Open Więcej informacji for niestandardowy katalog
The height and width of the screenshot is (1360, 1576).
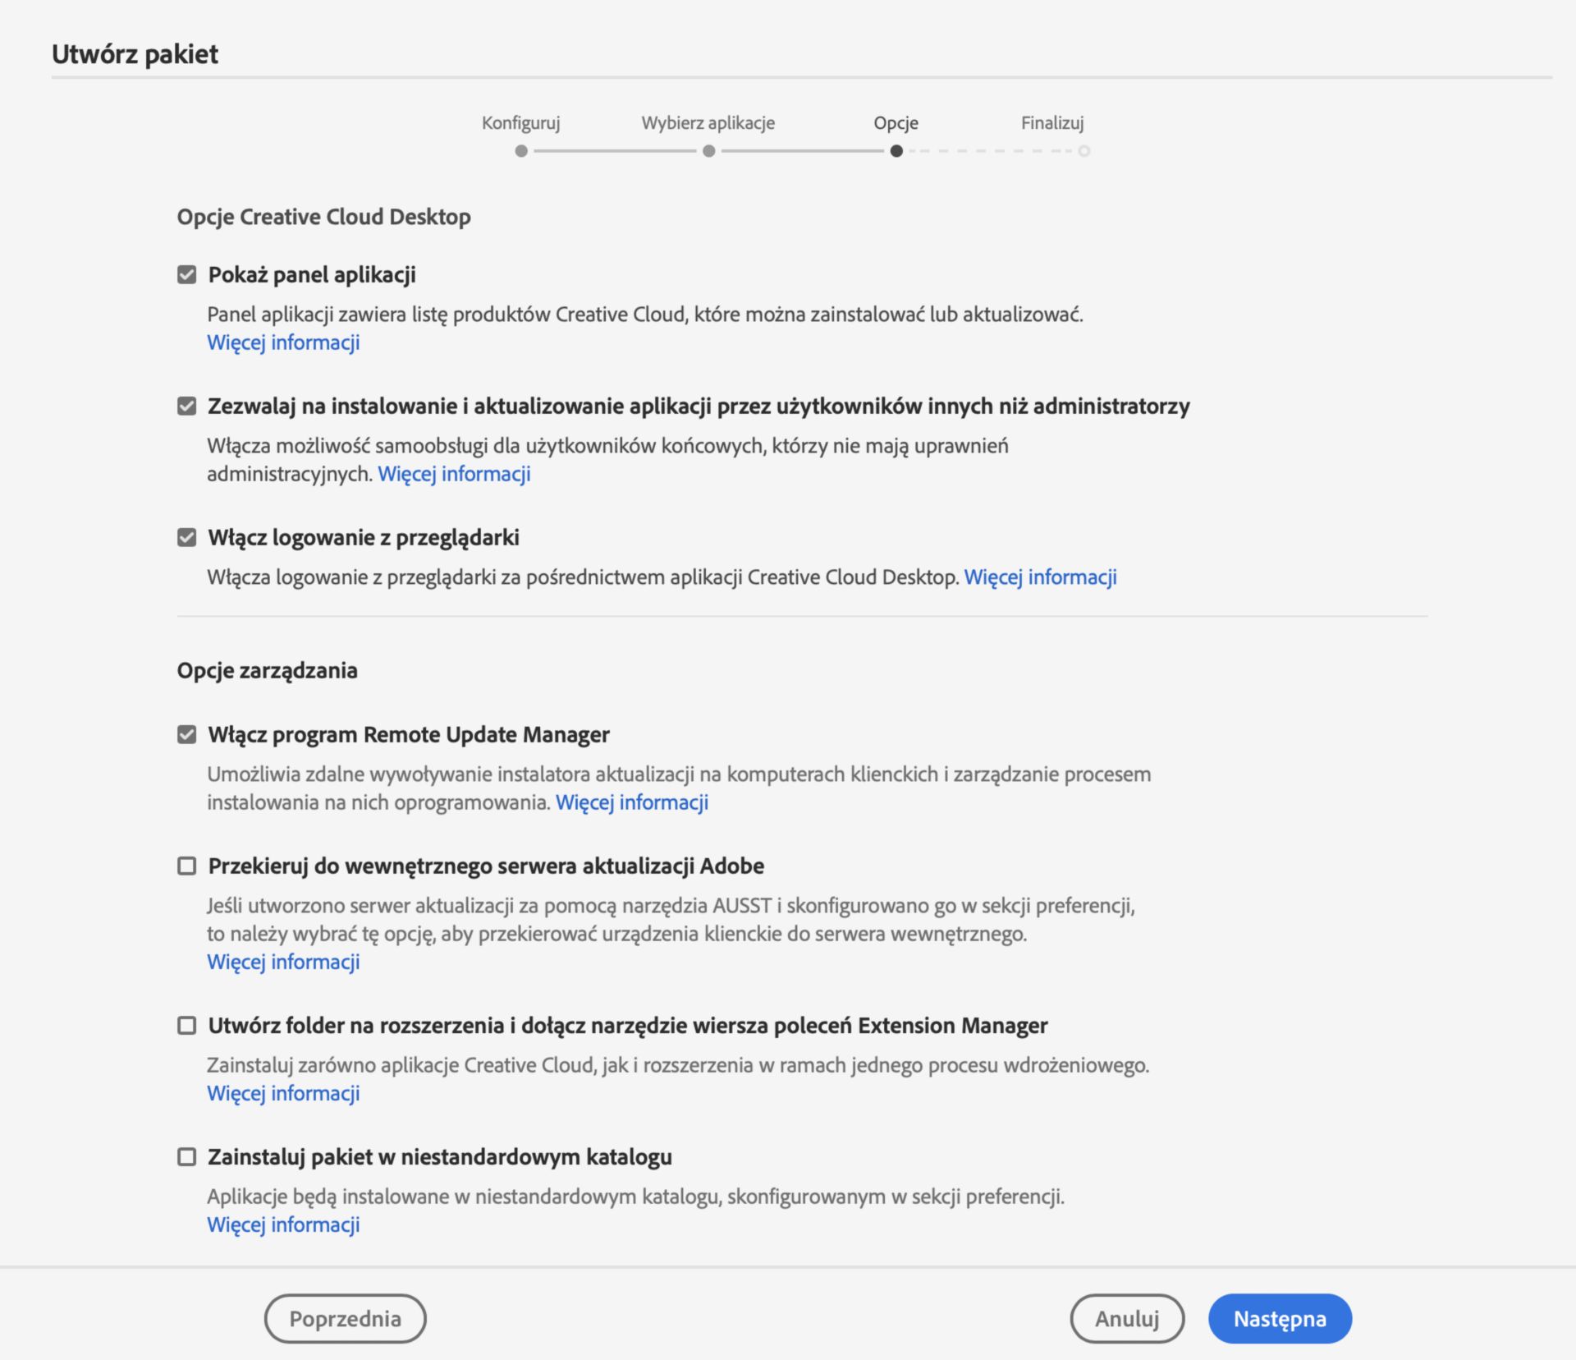click(283, 1224)
